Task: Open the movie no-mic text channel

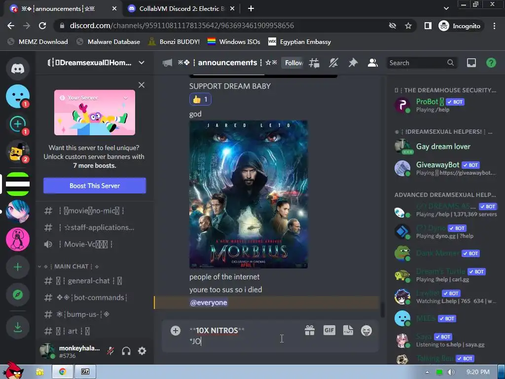Action: pyautogui.click(x=94, y=211)
